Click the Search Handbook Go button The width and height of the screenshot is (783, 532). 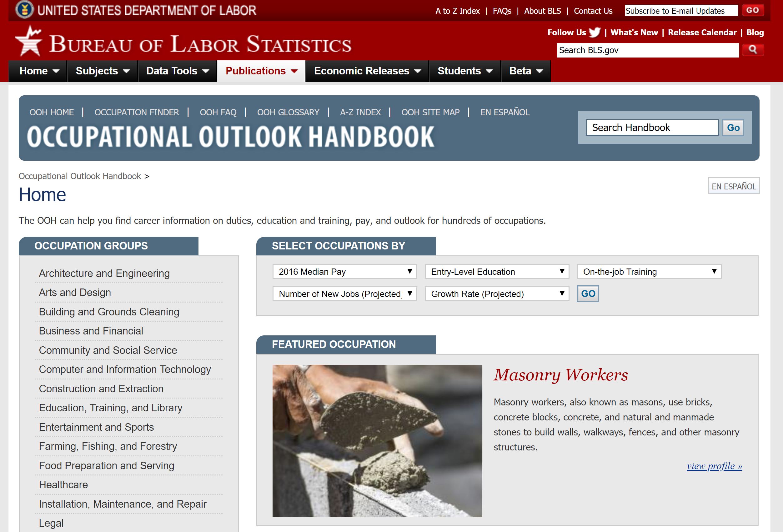coord(733,128)
